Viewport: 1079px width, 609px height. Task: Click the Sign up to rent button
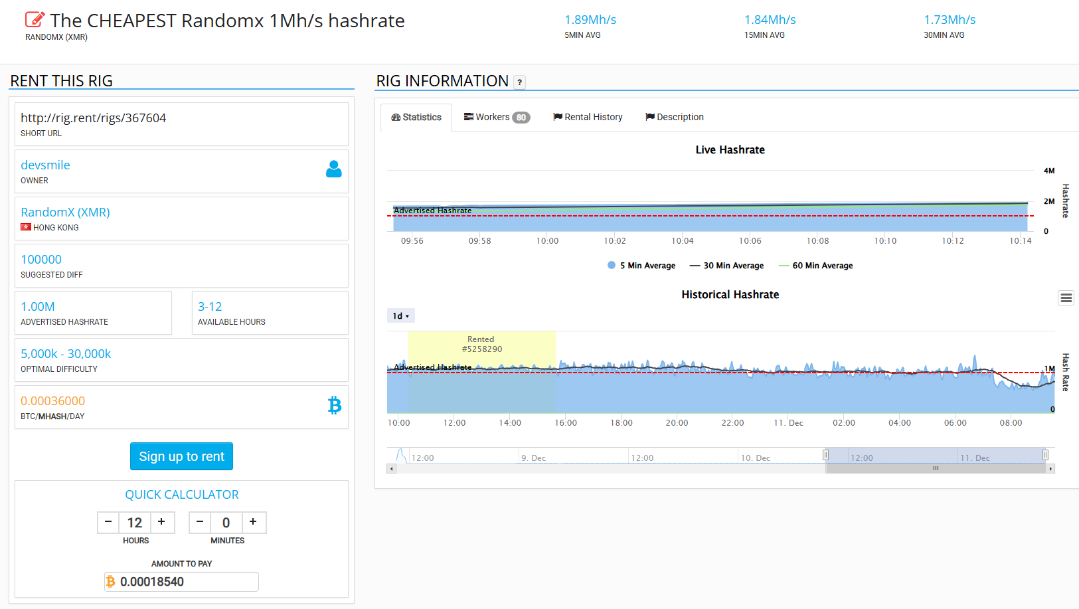(x=181, y=456)
